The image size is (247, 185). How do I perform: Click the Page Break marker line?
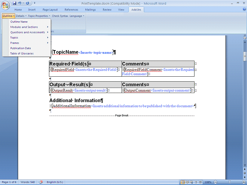click(x=122, y=116)
